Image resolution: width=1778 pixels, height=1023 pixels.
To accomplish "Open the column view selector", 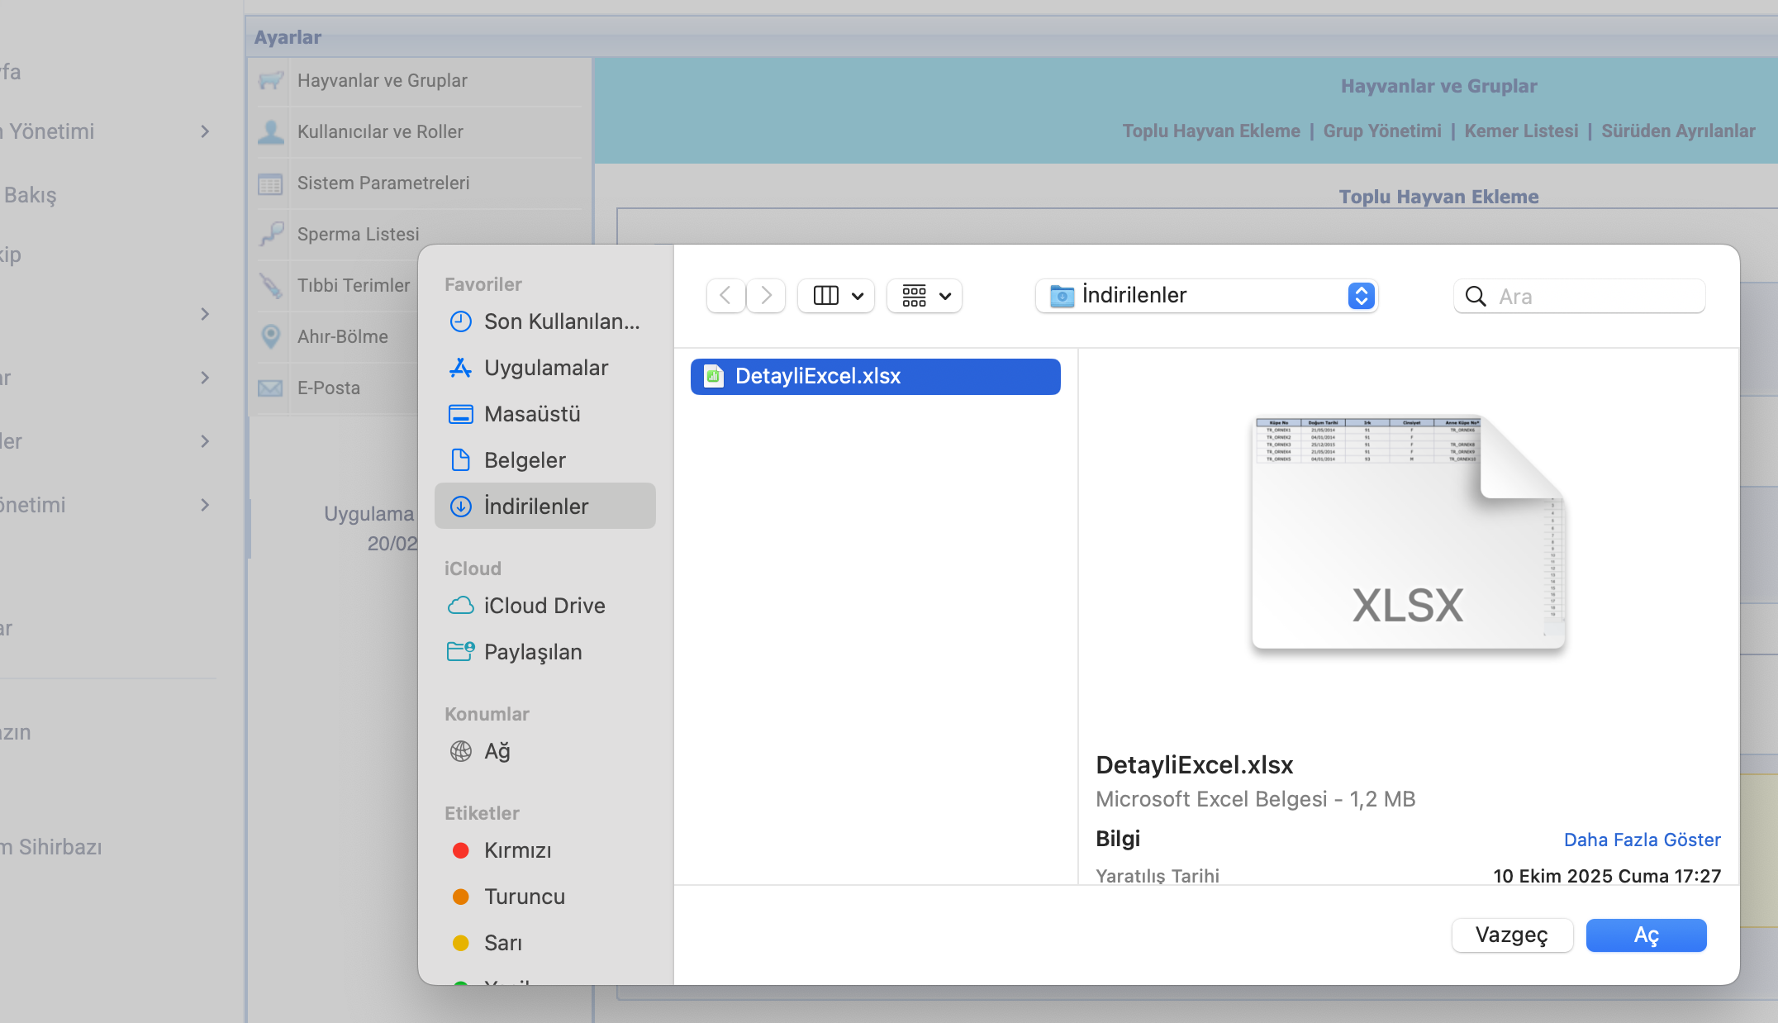I will click(x=836, y=296).
